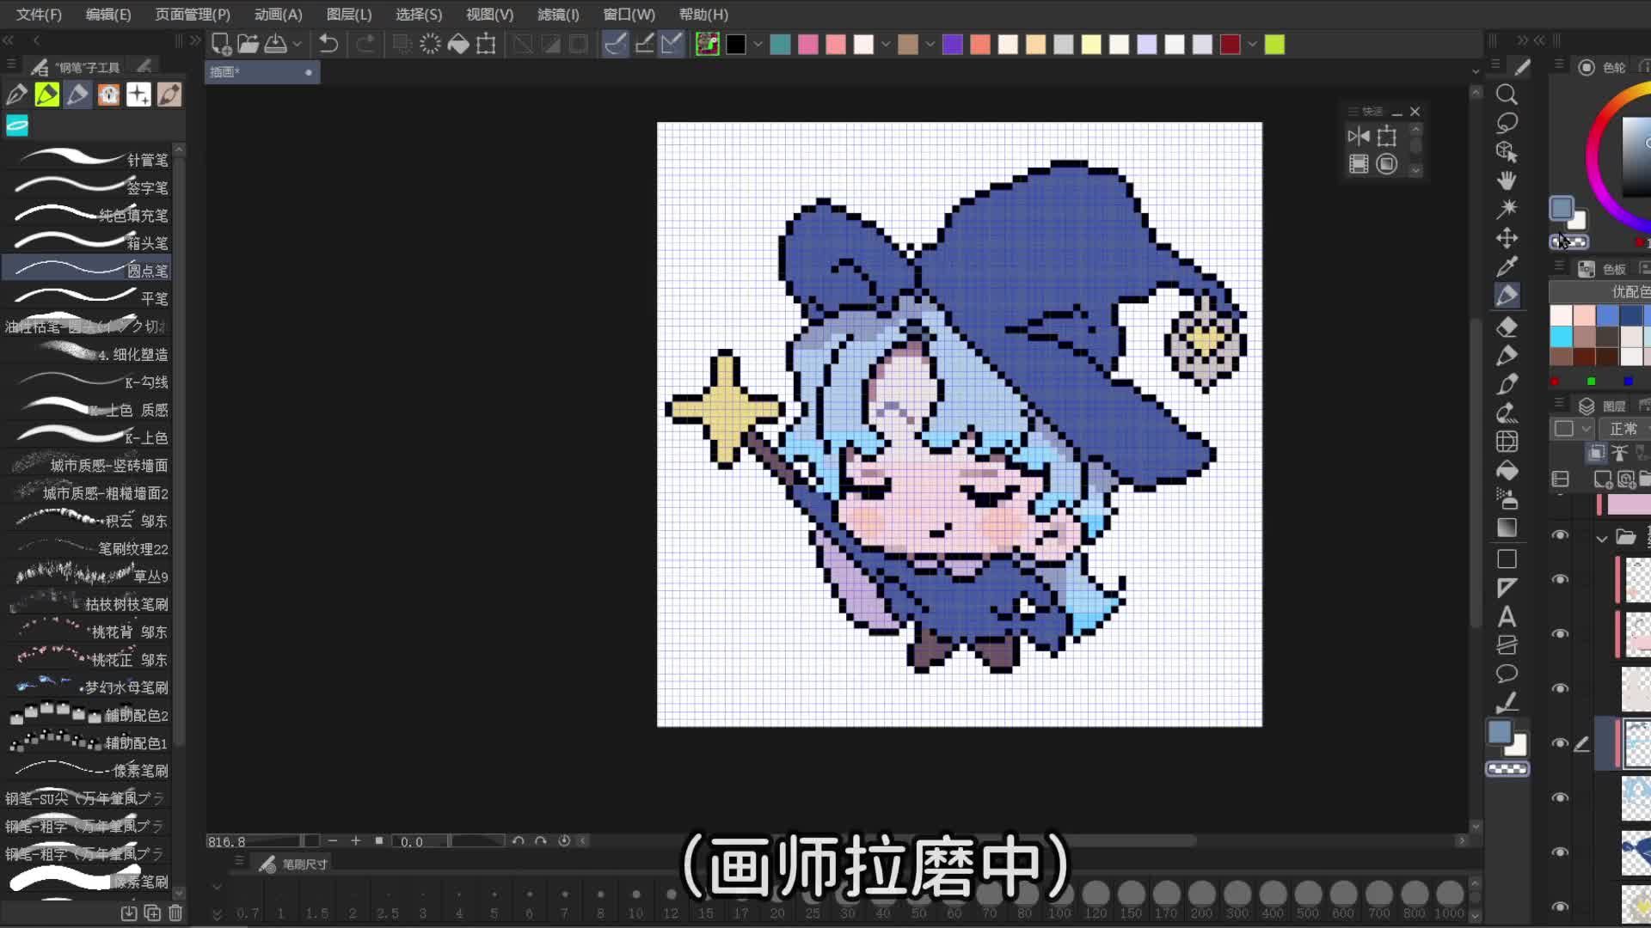Choose the 草丛9 brush
Viewport: 1651px width, 928px height.
tap(88, 576)
